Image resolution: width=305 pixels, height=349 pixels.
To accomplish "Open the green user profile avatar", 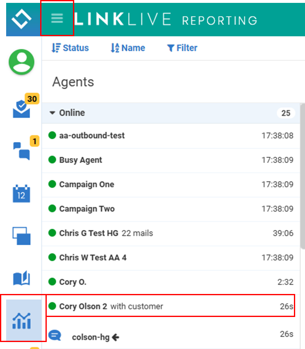I will [22, 62].
